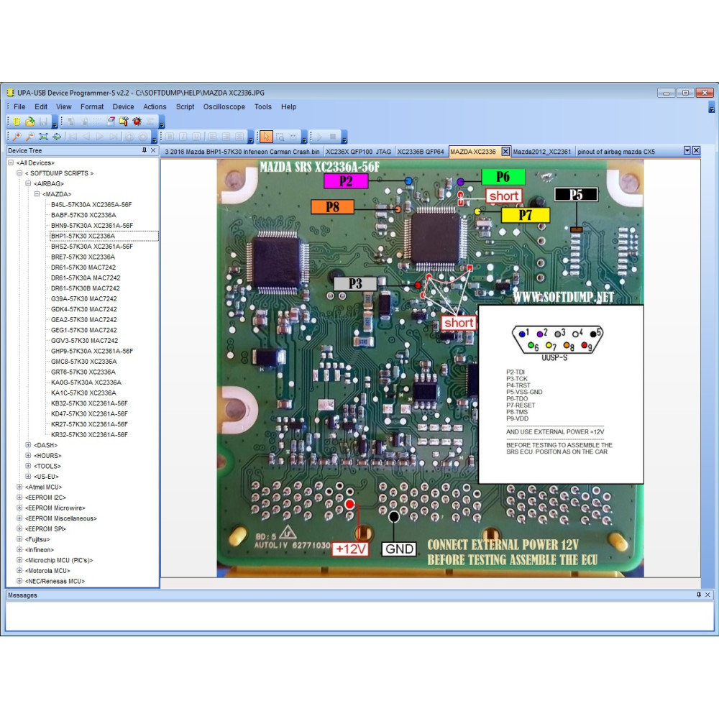Switch to 2016 Mazda BHP1-57K30 Crash.bin tab
This screenshot has width=719, height=719.
(242, 152)
